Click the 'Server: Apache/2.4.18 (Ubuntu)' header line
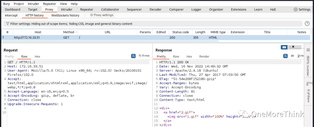Viewport: 314px width, 127px height. click(189, 71)
